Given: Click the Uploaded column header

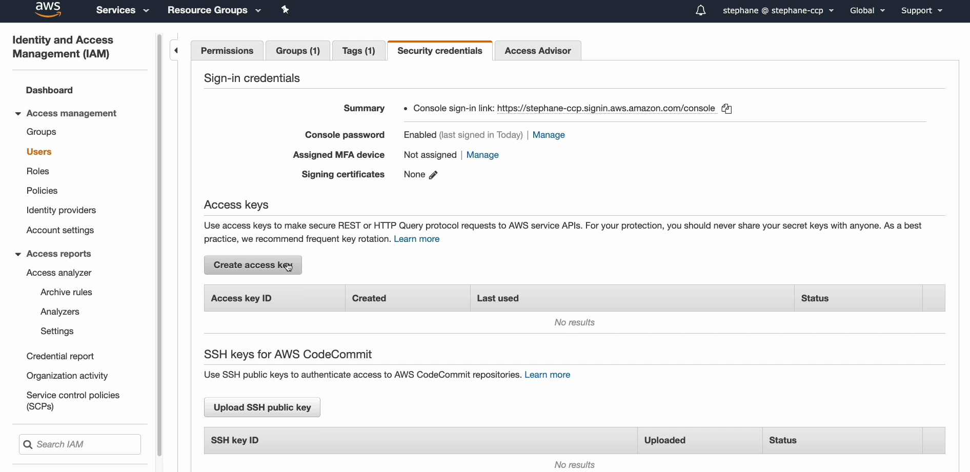Looking at the screenshot, I should [700, 440].
